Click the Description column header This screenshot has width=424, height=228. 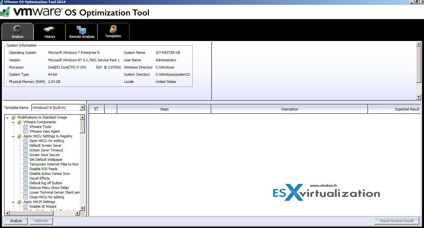click(x=290, y=109)
